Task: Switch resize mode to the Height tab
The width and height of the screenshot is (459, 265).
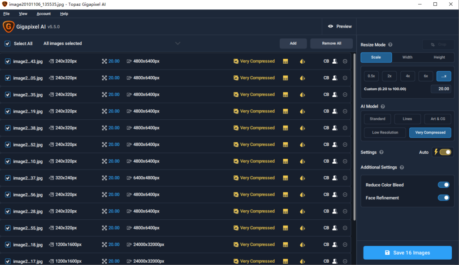Action: tap(439, 57)
